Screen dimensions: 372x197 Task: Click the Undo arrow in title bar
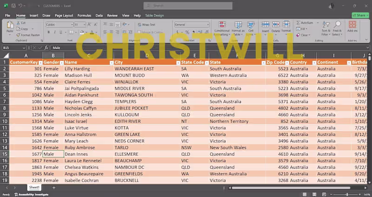[20, 6]
